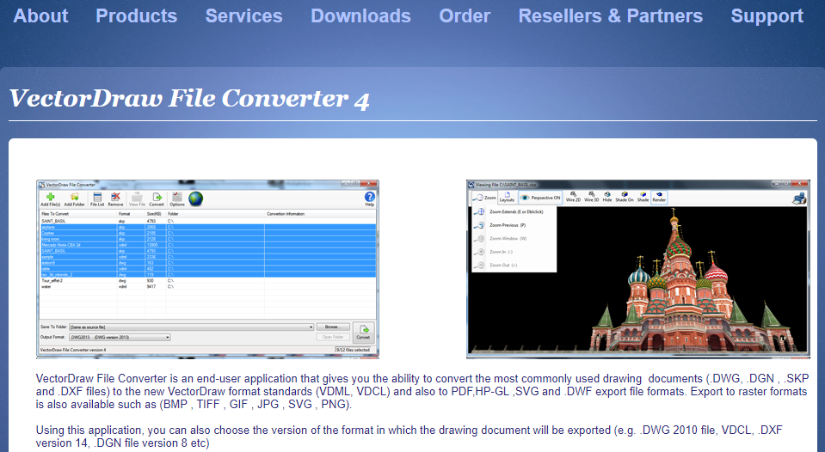Open the Downloads section
Viewport: 825px width, 452px height.
click(x=360, y=15)
